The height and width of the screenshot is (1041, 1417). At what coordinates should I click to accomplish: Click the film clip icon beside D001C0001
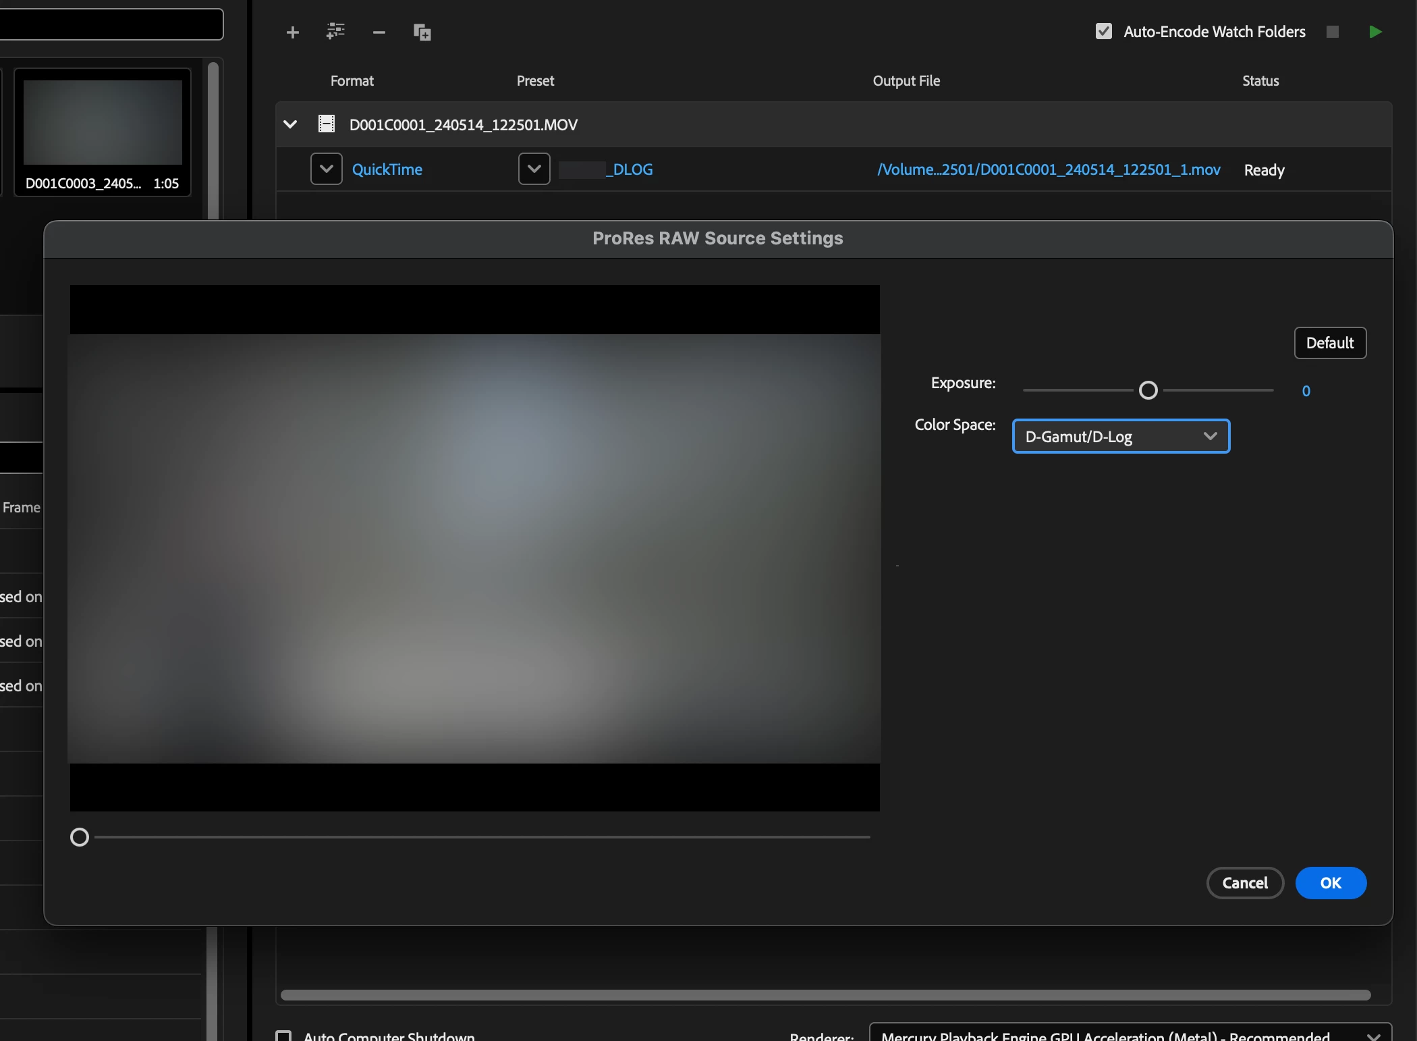327,124
